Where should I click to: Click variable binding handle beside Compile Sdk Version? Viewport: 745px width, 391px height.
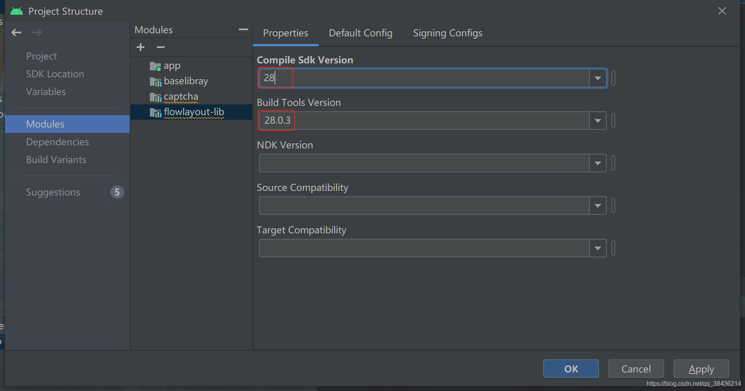(613, 78)
